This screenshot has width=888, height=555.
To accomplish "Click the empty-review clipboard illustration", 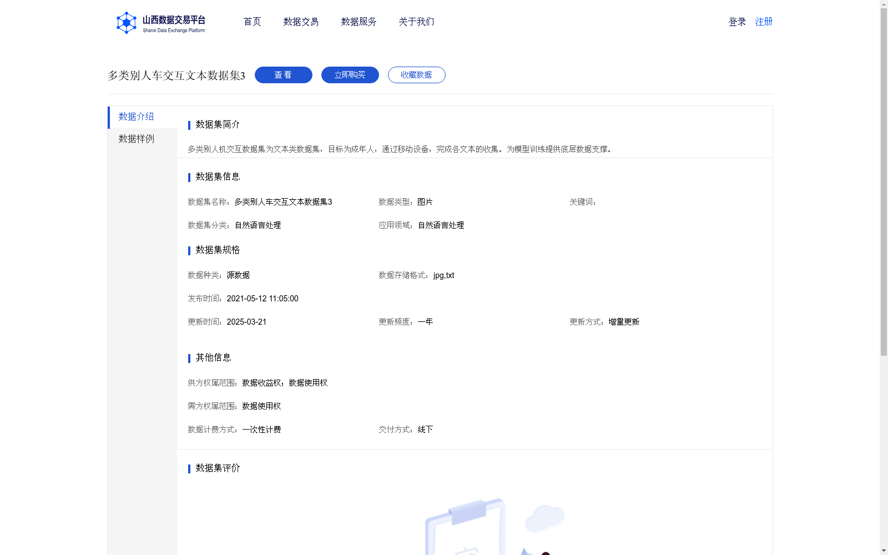I will [495, 526].
